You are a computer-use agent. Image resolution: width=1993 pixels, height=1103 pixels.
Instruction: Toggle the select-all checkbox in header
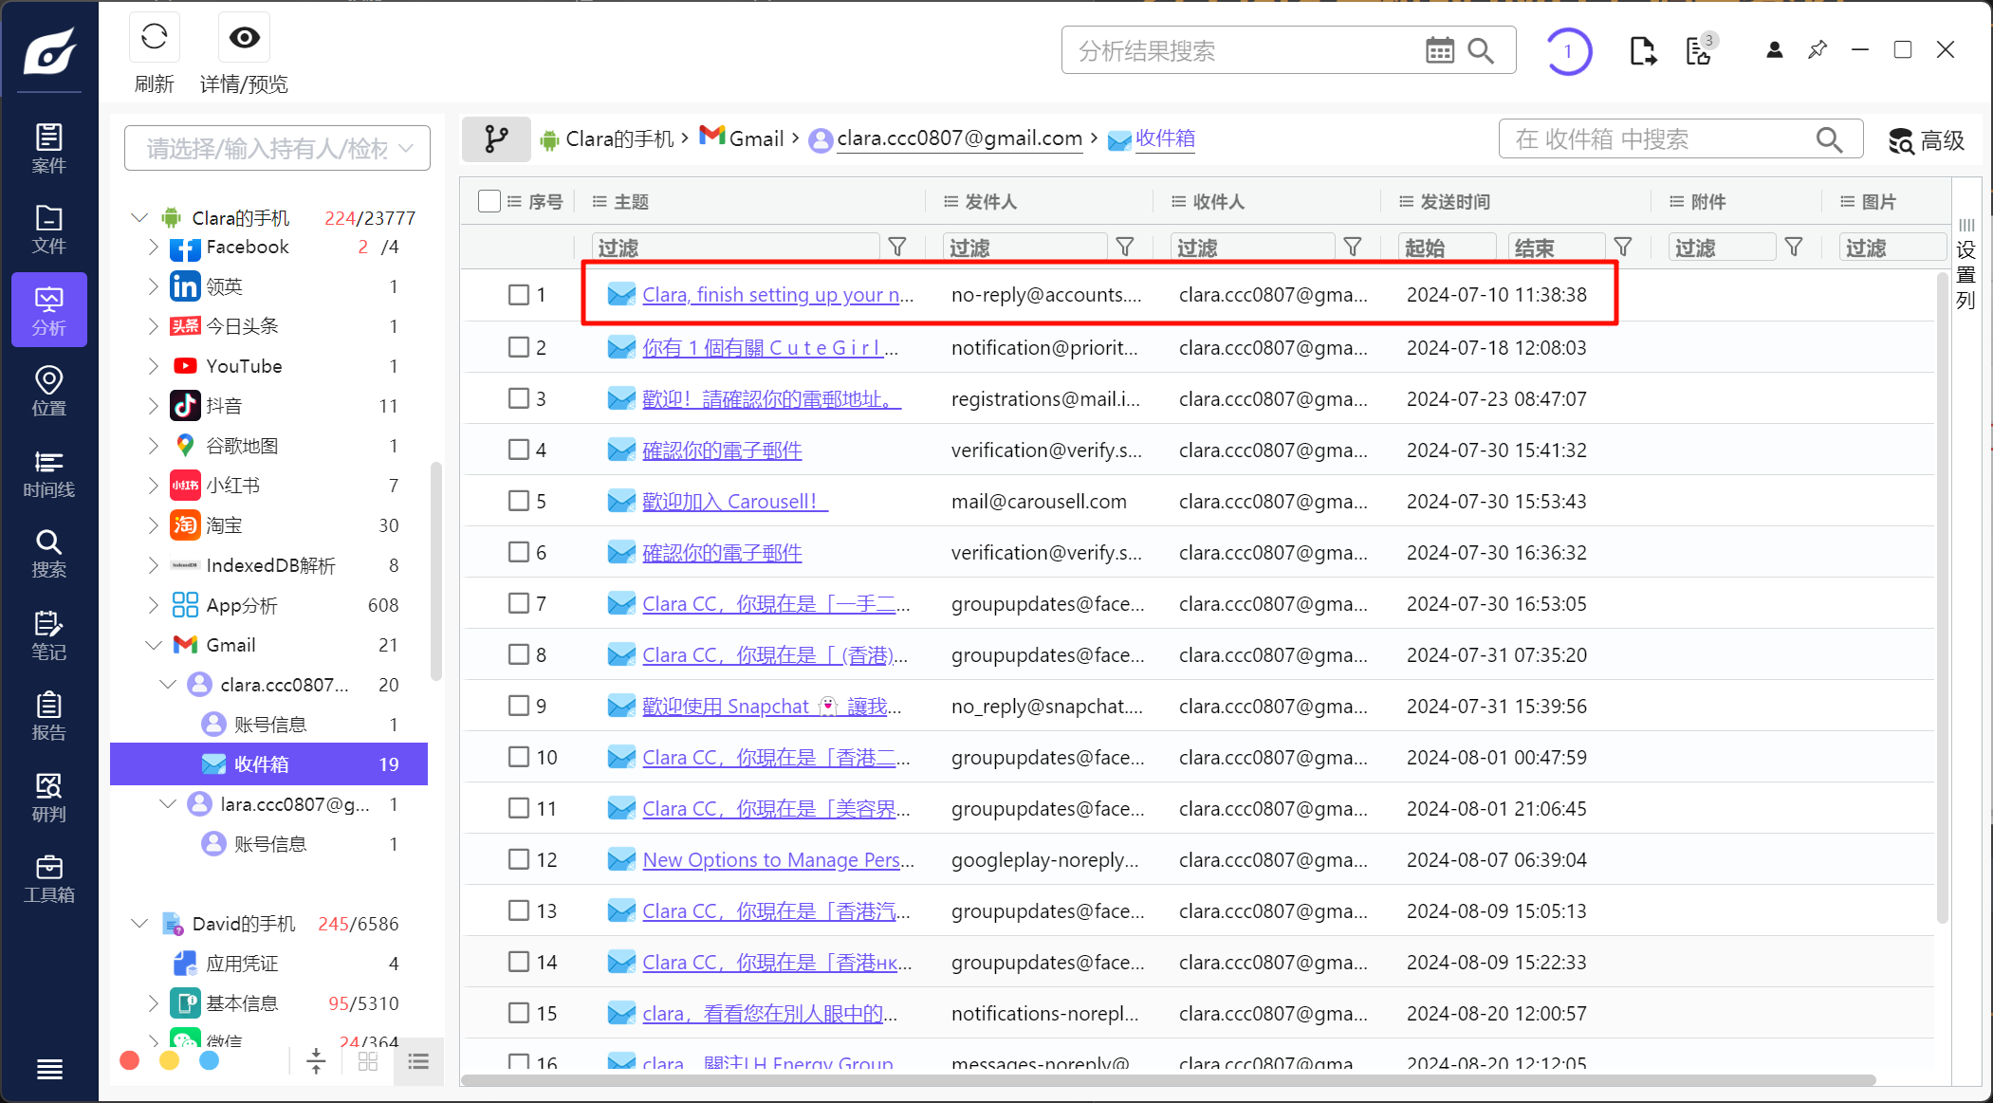coord(489,201)
